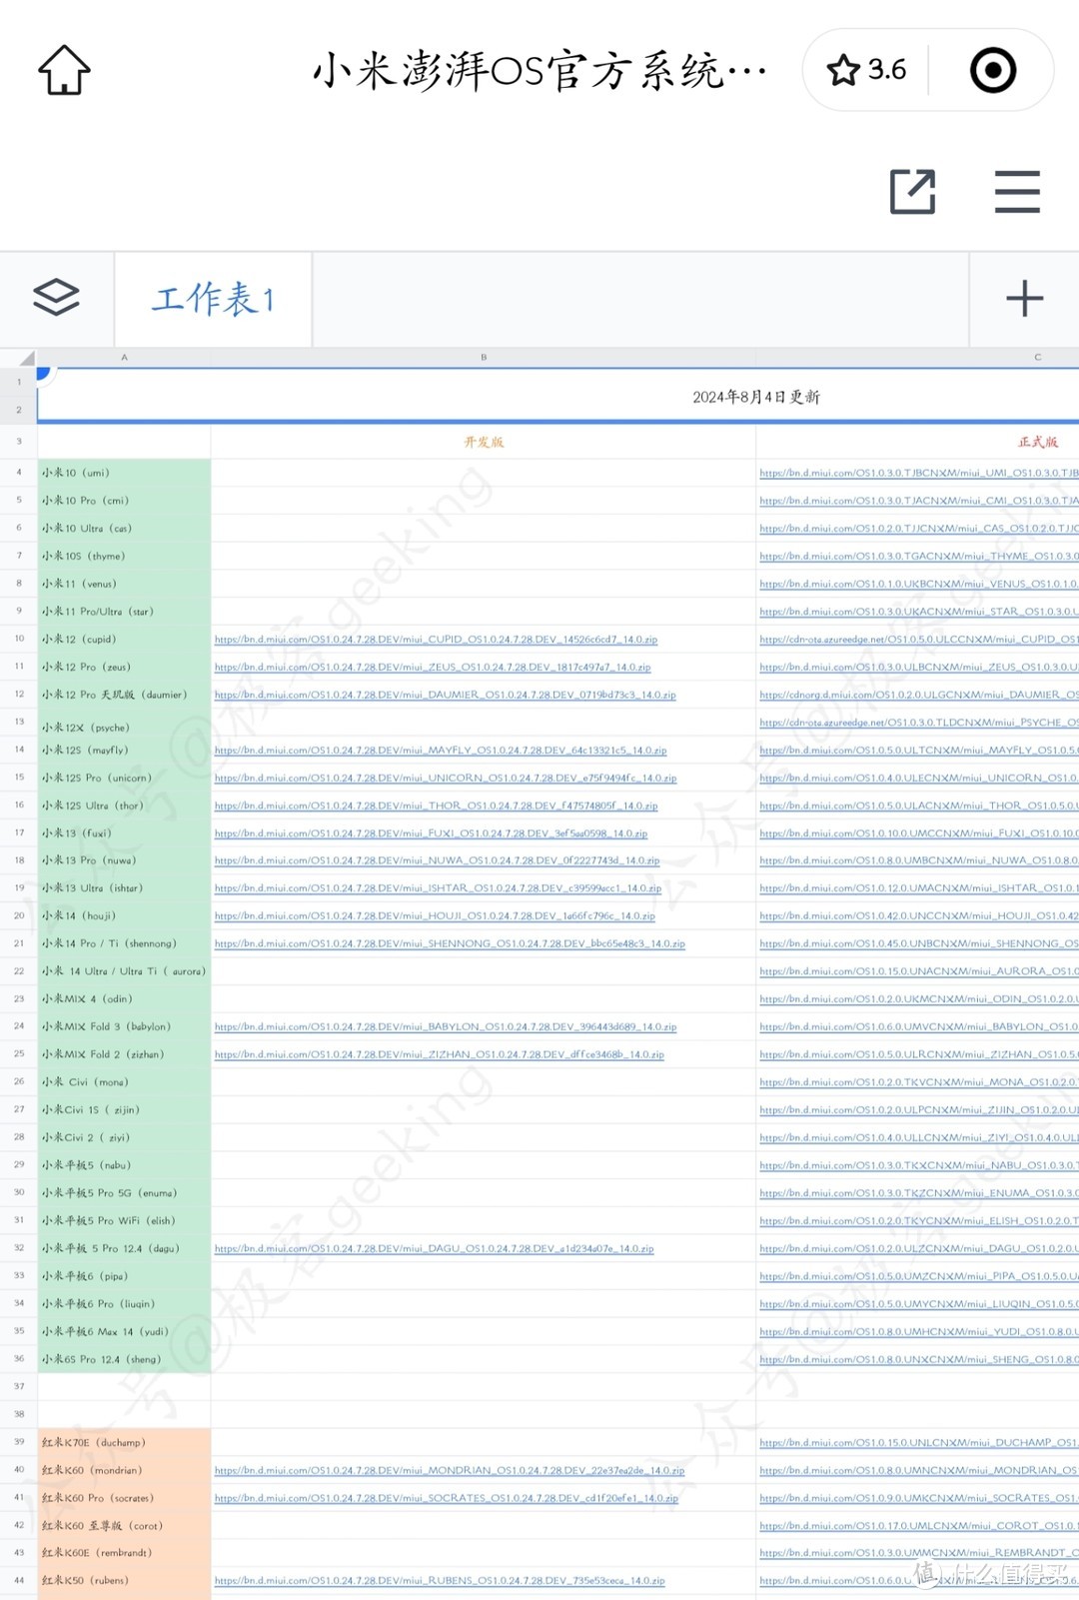Select the cell 小米10 (umi)
The image size is (1079, 1600).
point(124,473)
